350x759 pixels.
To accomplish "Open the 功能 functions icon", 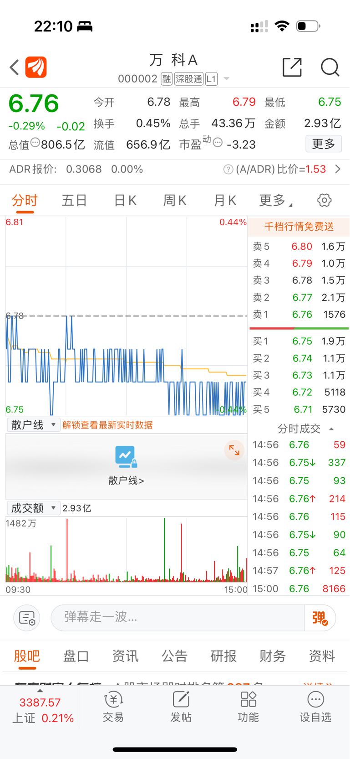I will tap(248, 707).
